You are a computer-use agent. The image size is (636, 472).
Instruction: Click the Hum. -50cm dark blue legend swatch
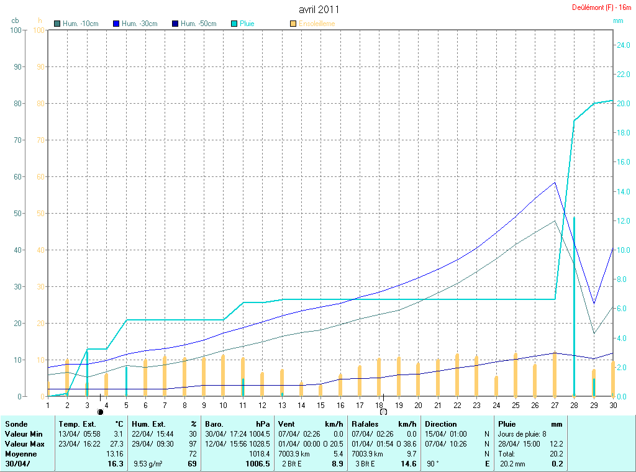point(176,24)
